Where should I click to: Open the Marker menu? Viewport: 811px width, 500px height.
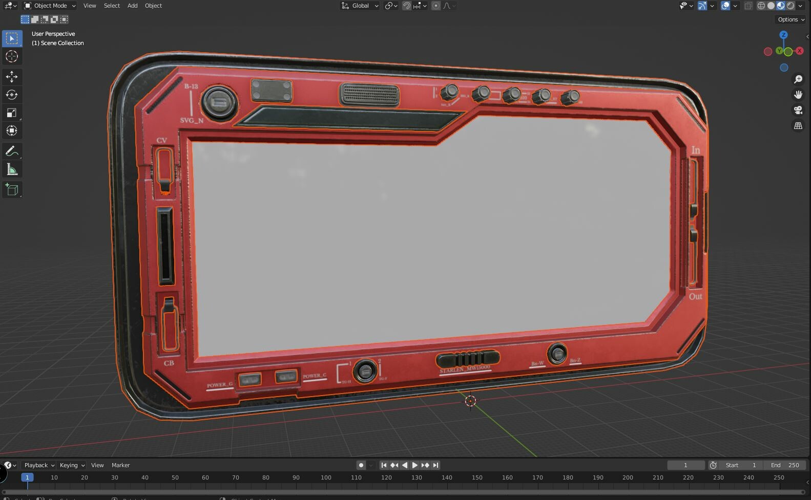120,465
